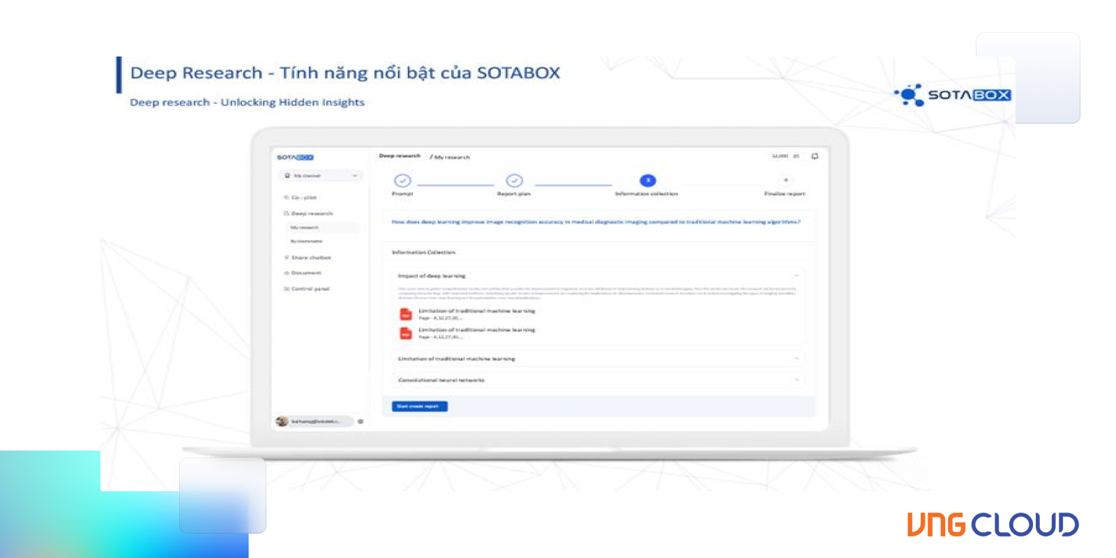Click the Co-pilot sidebar icon
The height and width of the screenshot is (558, 1116).
[x=286, y=197]
